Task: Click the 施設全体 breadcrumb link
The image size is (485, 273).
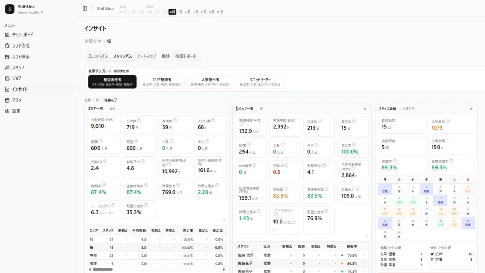Action: pos(93,41)
